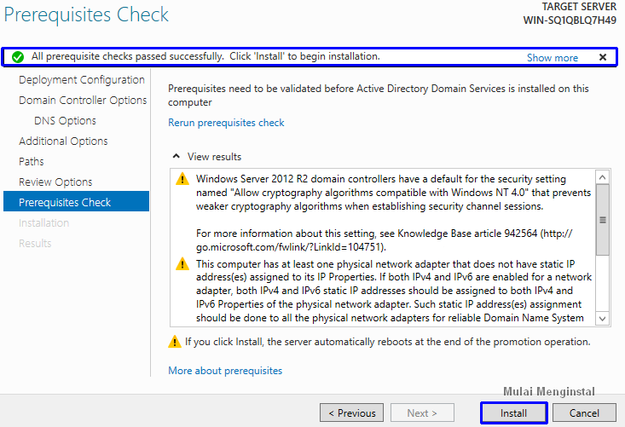Dismiss the notification bar with X
Screen dimensions: 625x427
pos(603,57)
